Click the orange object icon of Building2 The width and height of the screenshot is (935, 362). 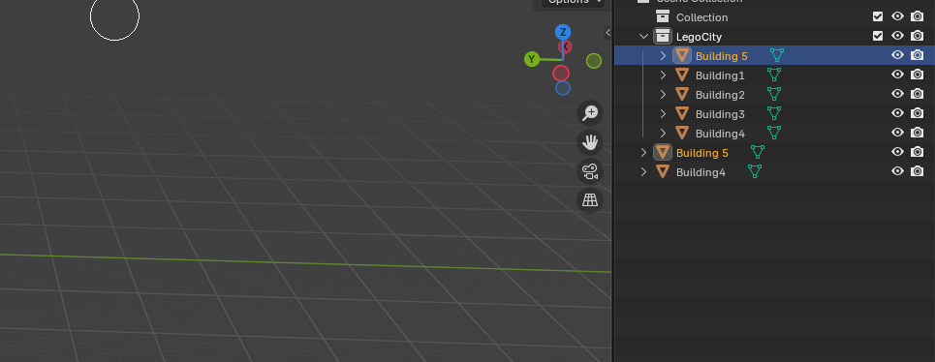click(x=682, y=94)
